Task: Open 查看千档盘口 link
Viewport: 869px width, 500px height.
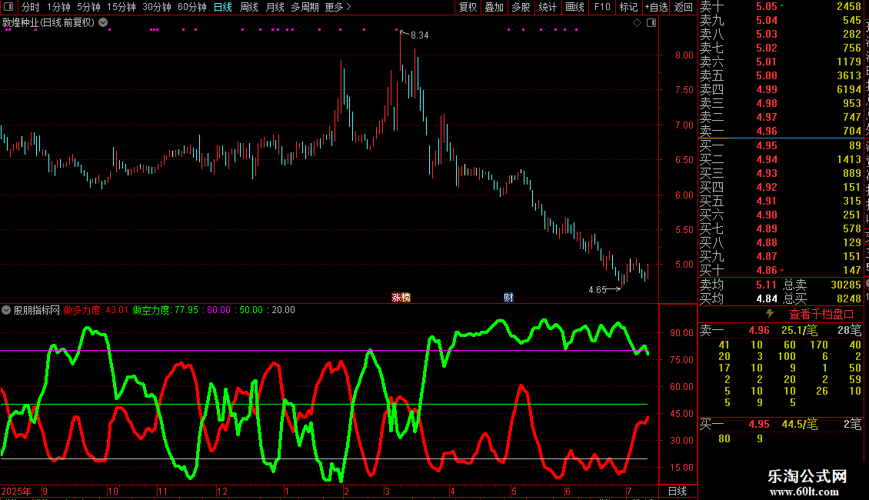Action: coord(821,315)
